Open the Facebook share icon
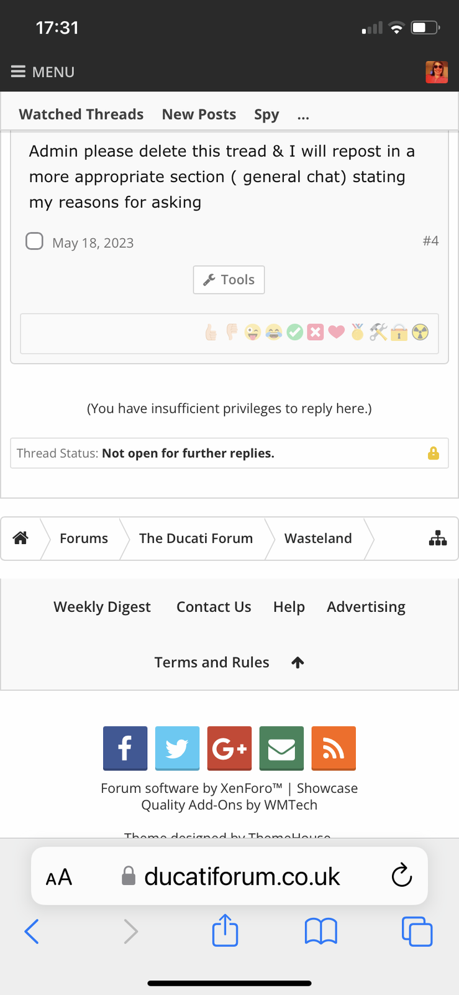This screenshot has height=995, width=459. [125, 748]
